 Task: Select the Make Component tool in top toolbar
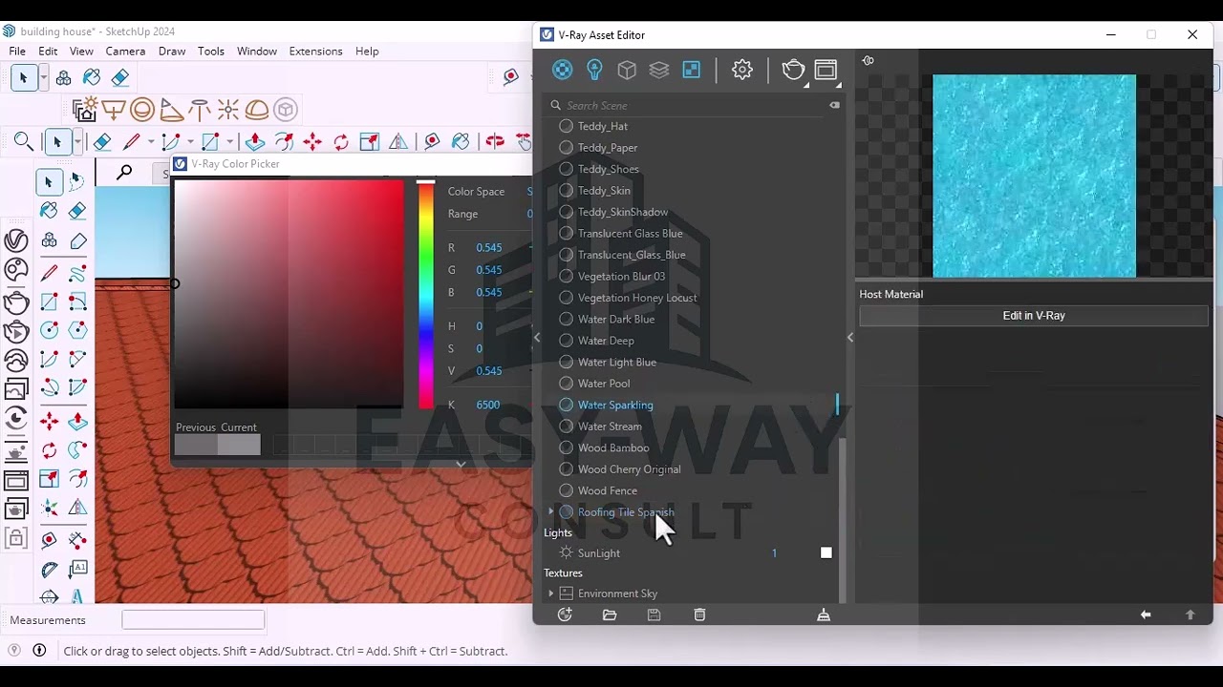point(63,78)
